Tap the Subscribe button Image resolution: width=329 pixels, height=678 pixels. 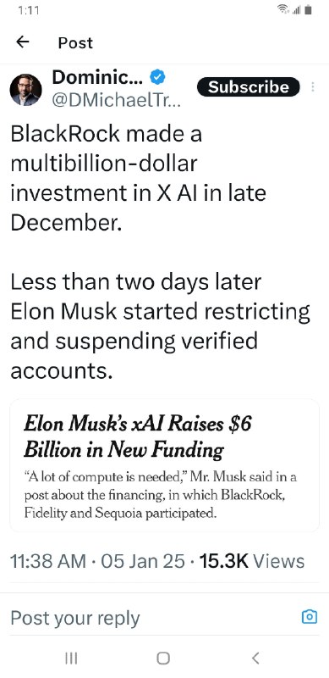click(x=249, y=87)
